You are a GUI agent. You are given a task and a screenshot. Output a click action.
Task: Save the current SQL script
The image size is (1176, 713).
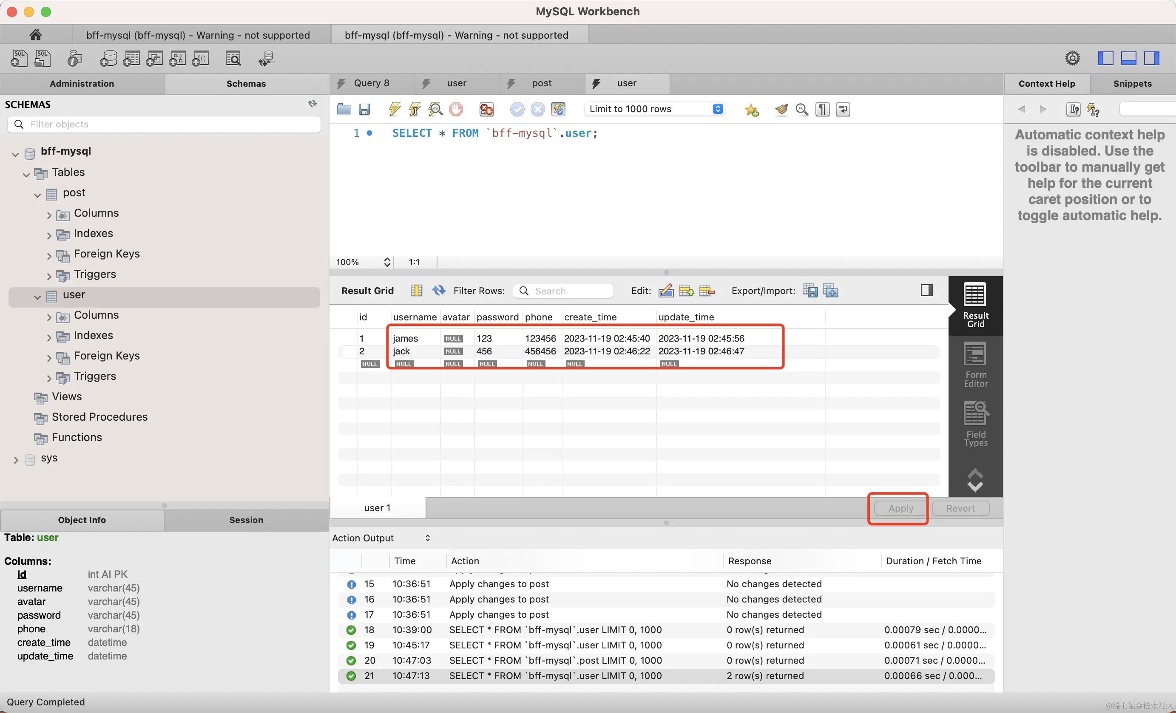(365, 109)
